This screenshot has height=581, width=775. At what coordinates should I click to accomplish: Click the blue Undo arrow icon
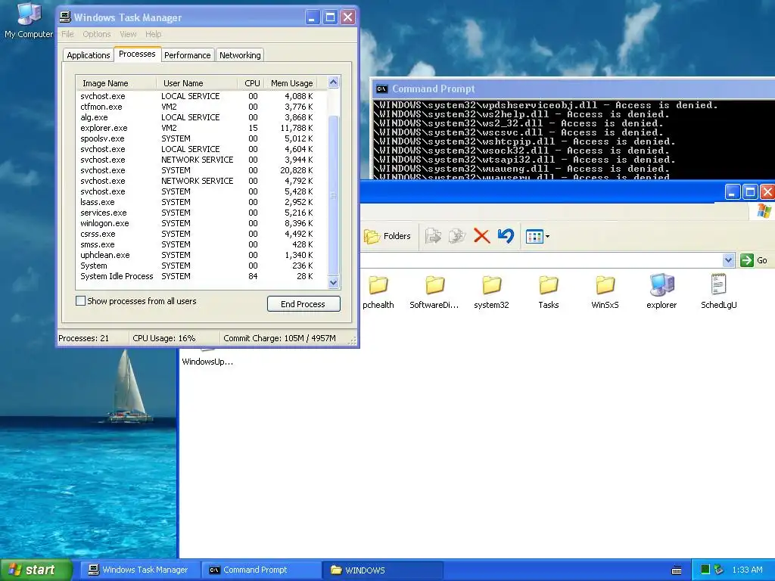click(506, 236)
